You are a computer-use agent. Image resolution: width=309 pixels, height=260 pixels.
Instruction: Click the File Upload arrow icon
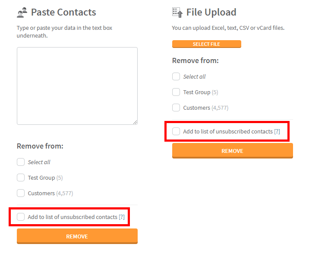click(x=177, y=13)
